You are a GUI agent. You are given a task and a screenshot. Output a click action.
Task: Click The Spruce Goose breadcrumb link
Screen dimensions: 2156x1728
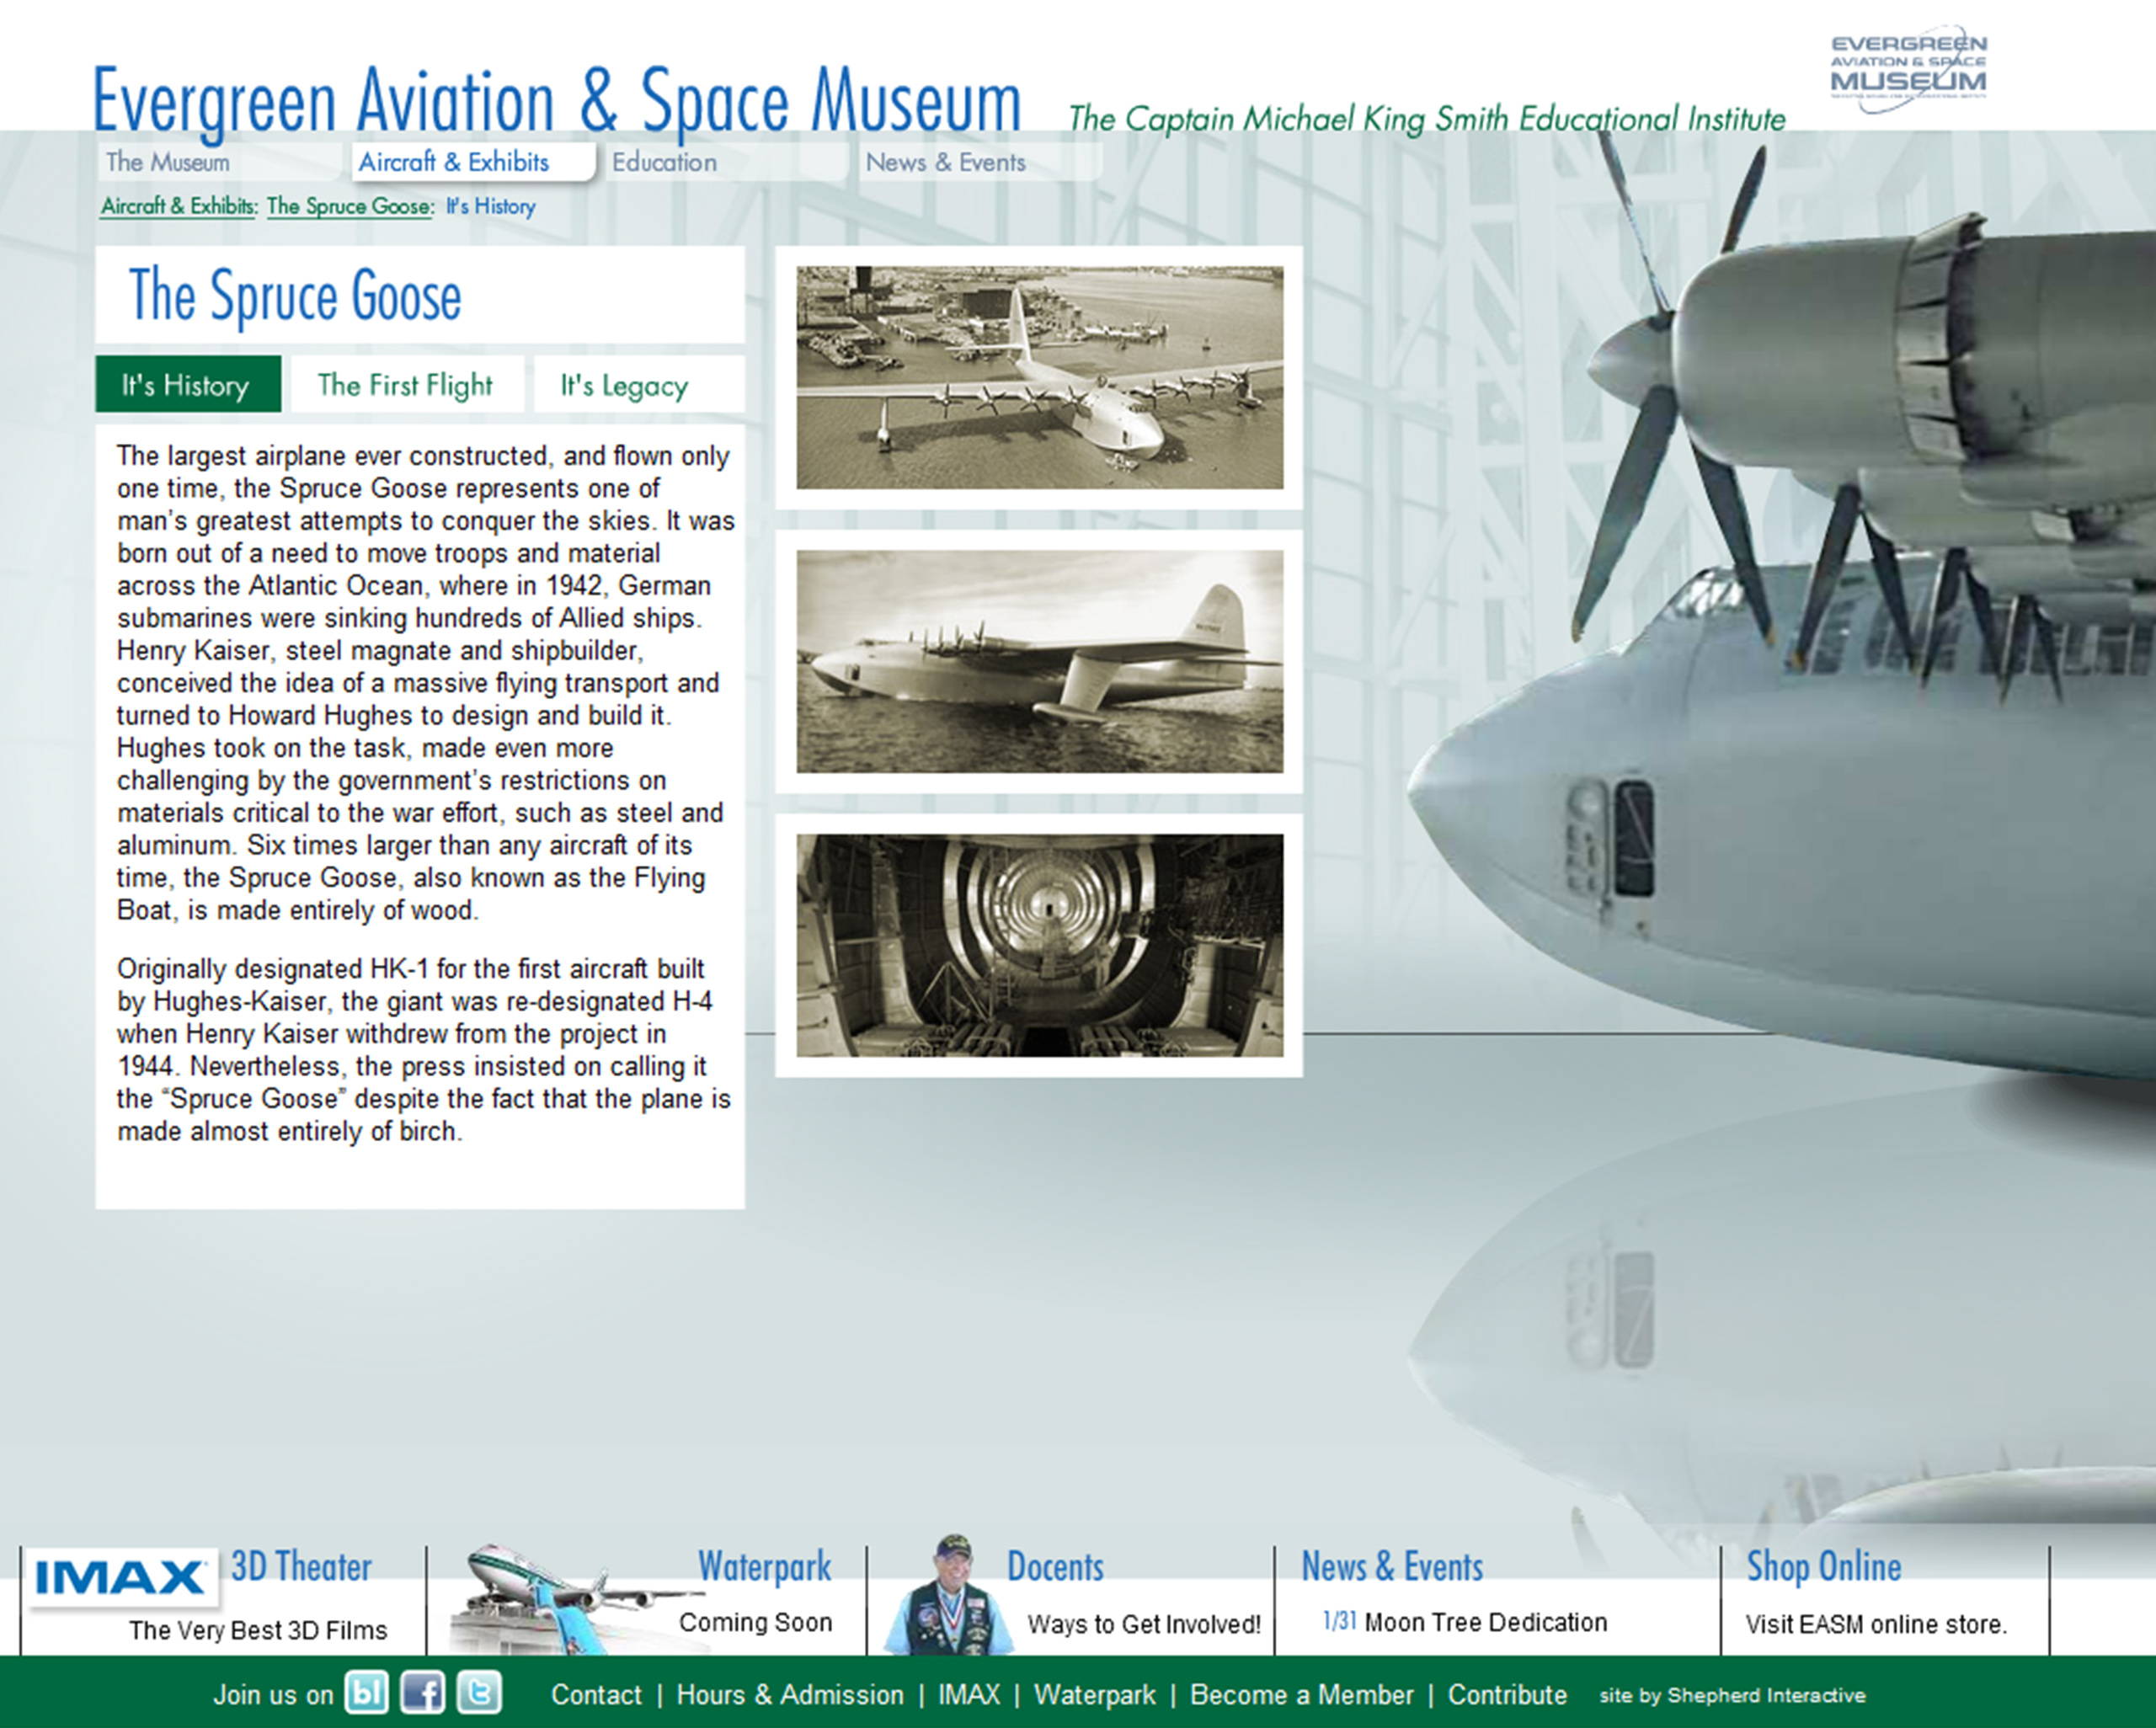coord(349,206)
